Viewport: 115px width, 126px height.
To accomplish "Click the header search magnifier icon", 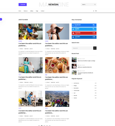I will tap(95, 5).
